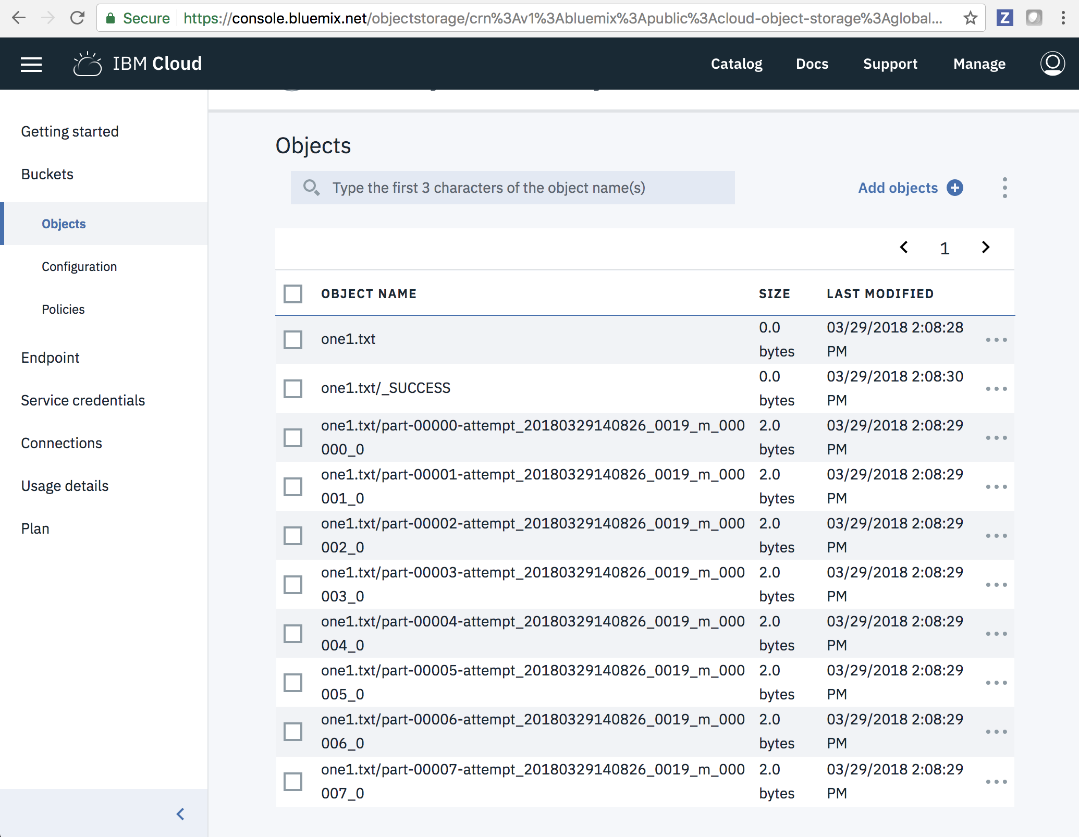Open the Catalog link in header

coord(736,64)
